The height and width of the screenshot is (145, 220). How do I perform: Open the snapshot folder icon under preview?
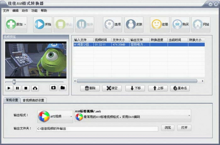62,88
